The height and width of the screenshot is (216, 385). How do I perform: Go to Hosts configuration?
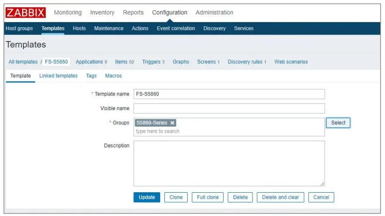(79, 28)
